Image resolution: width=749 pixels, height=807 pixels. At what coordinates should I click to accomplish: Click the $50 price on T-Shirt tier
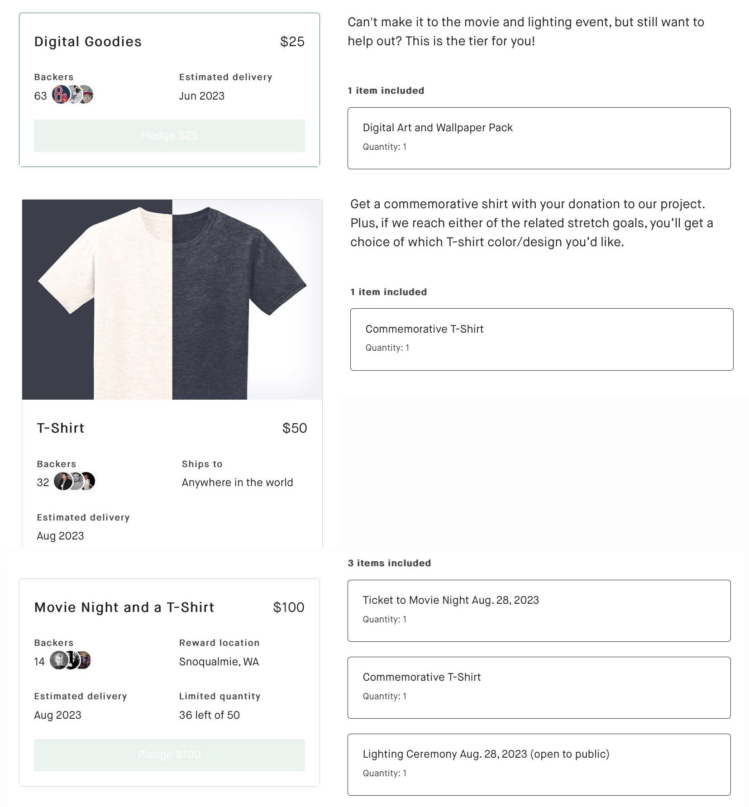click(294, 428)
